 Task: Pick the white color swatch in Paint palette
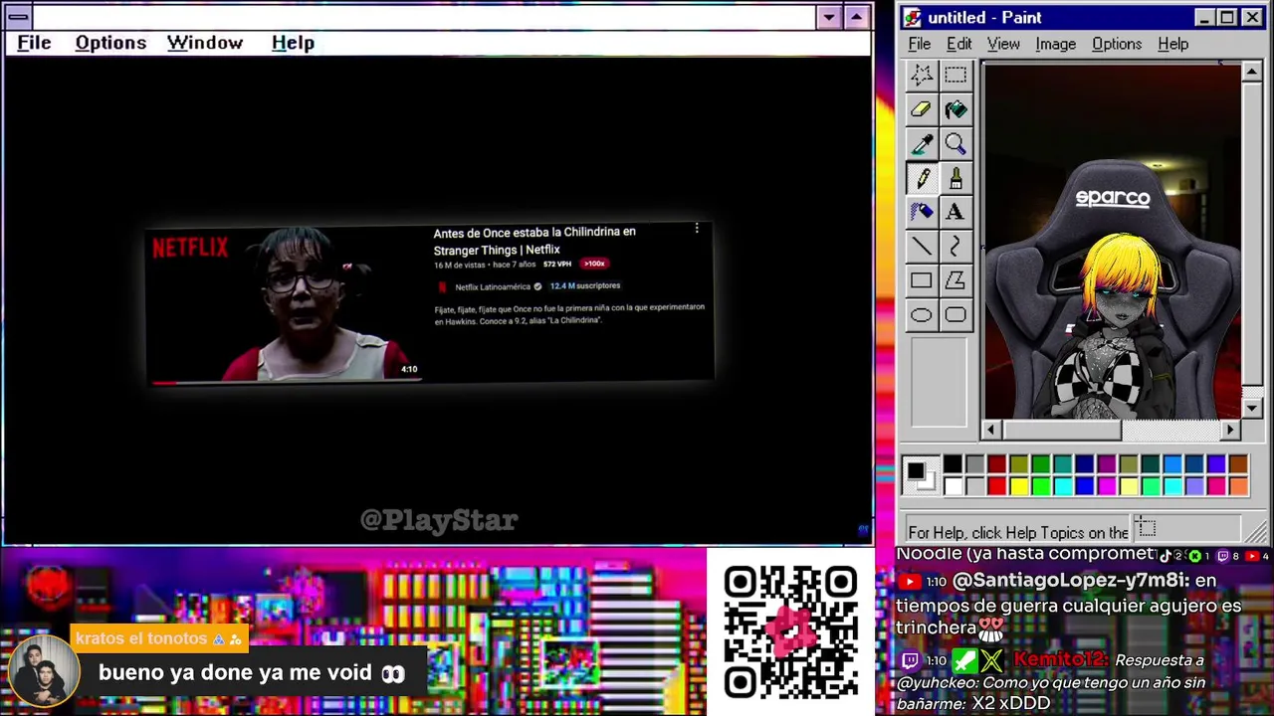pos(953,486)
